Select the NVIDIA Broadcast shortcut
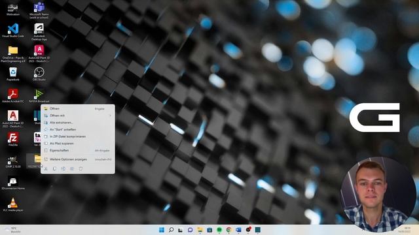This screenshot has width=419, height=235. click(39, 96)
